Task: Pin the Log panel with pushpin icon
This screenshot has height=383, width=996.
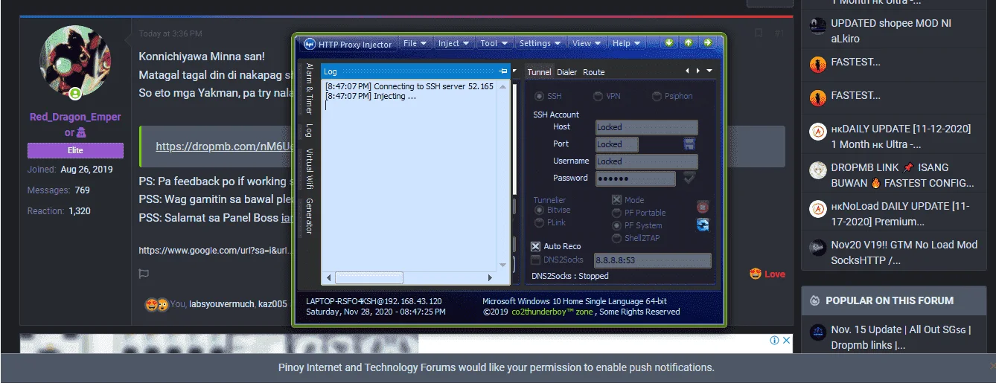Action: (503, 71)
